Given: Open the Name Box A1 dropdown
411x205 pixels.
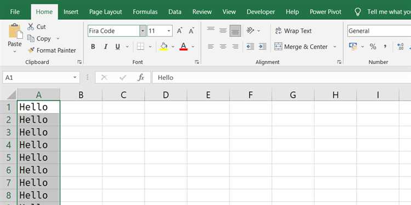Looking at the screenshot, I should click(x=75, y=78).
